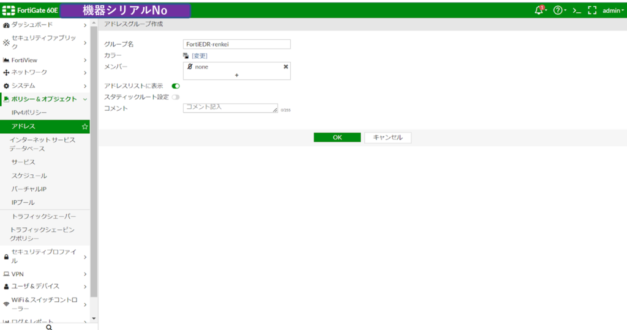
Task: Open the notifications bell icon
Action: click(540, 10)
